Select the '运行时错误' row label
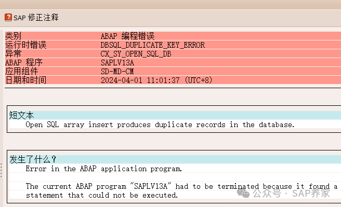Screen dimensions: 341x207 click(x=25, y=45)
